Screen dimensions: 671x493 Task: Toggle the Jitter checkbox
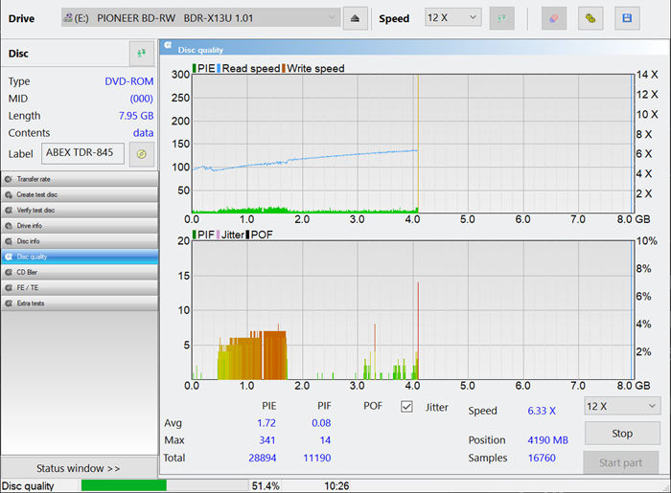(x=406, y=407)
